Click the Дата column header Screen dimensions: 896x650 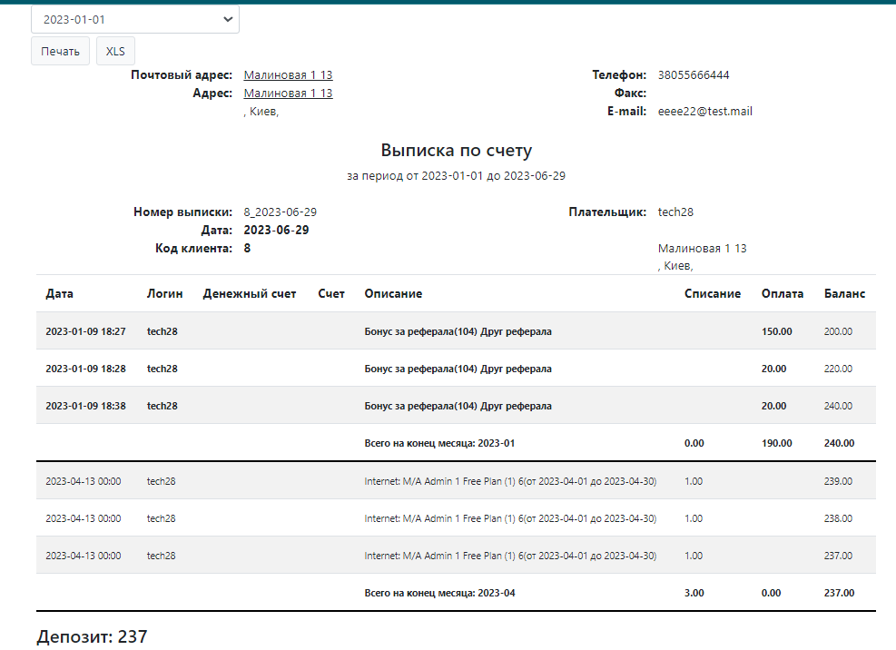60,294
